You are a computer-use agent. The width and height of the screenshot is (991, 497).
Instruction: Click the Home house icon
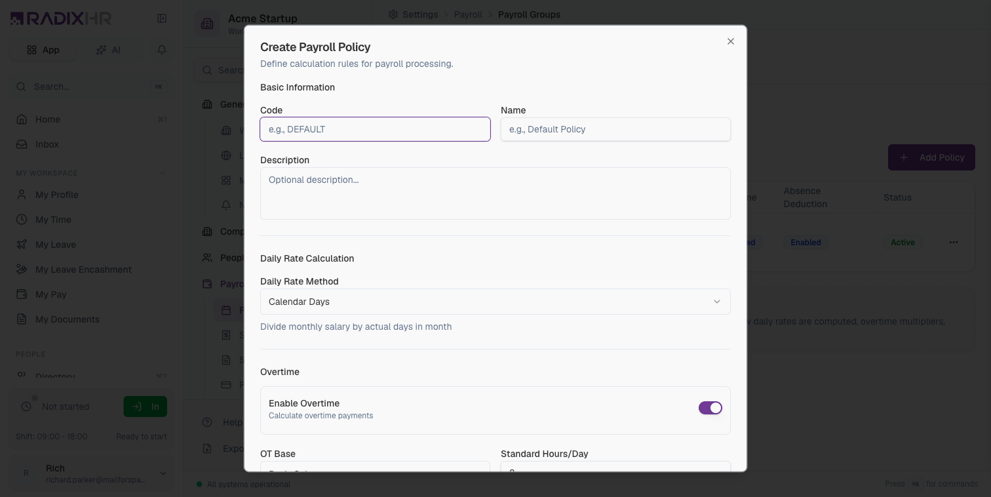[22, 119]
